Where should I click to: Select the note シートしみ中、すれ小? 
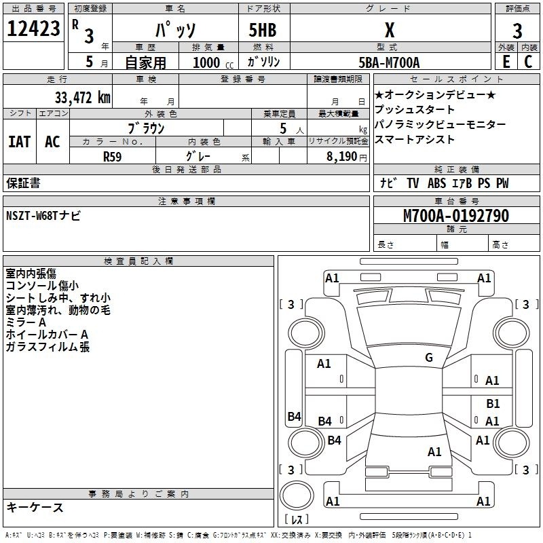(58, 298)
